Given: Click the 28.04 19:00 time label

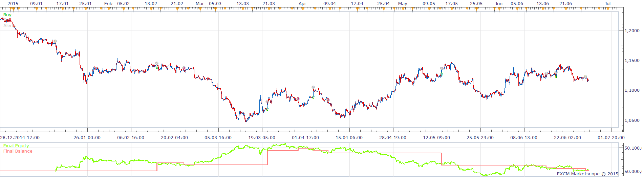Looking at the screenshot, I should pyautogui.click(x=393, y=138).
